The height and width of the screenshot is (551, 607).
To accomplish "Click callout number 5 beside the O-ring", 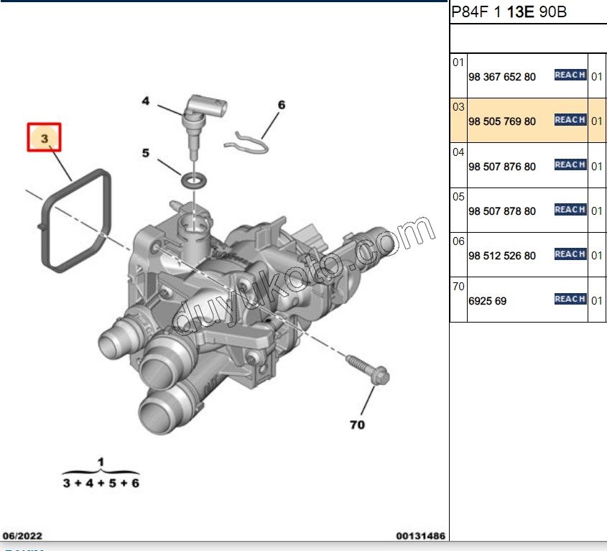I will pos(146,153).
